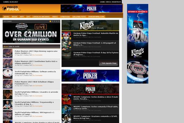The height and width of the screenshot is (123, 184).
Task: Select the third Top Stories slide indicator
Action: coord(55,21)
